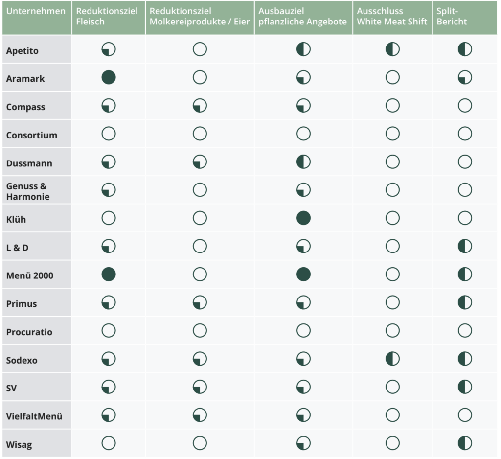The image size is (501, 459).
Task: Select the Ausschluss White Meat Shift header
Action: 392,17
